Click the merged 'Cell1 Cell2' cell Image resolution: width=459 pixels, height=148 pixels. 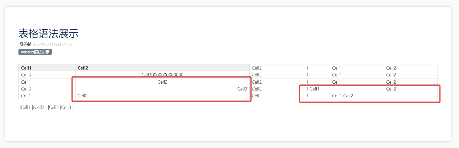[x=384, y=96]
